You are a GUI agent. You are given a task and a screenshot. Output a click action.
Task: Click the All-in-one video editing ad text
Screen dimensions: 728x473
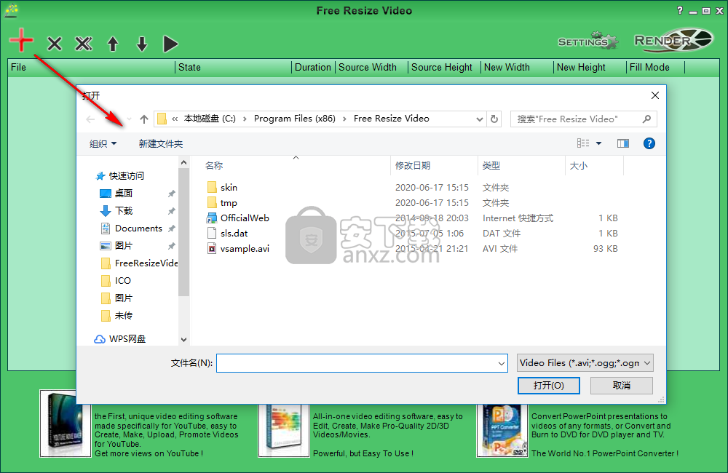click(x=388, y=434)
